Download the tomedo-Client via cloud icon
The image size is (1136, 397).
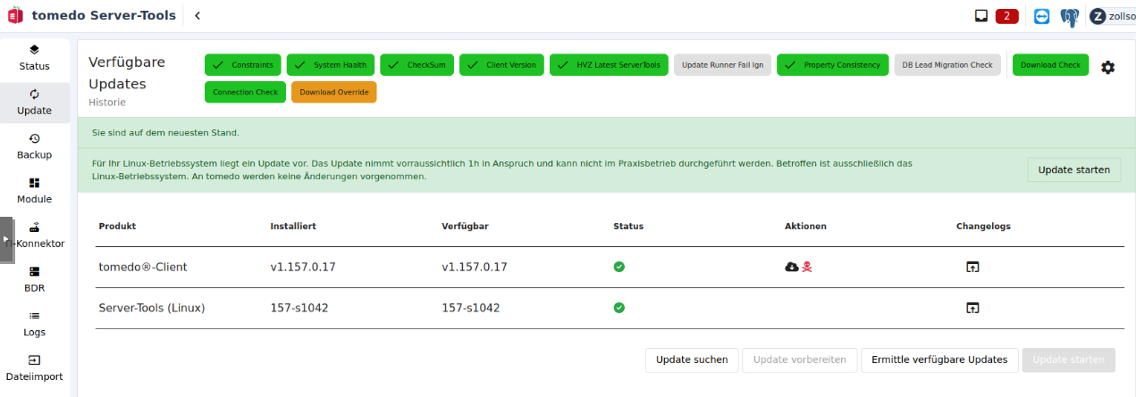[791, 267]
